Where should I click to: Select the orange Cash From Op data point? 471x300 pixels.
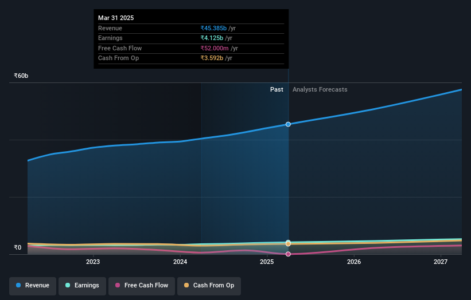coord(288,244)
